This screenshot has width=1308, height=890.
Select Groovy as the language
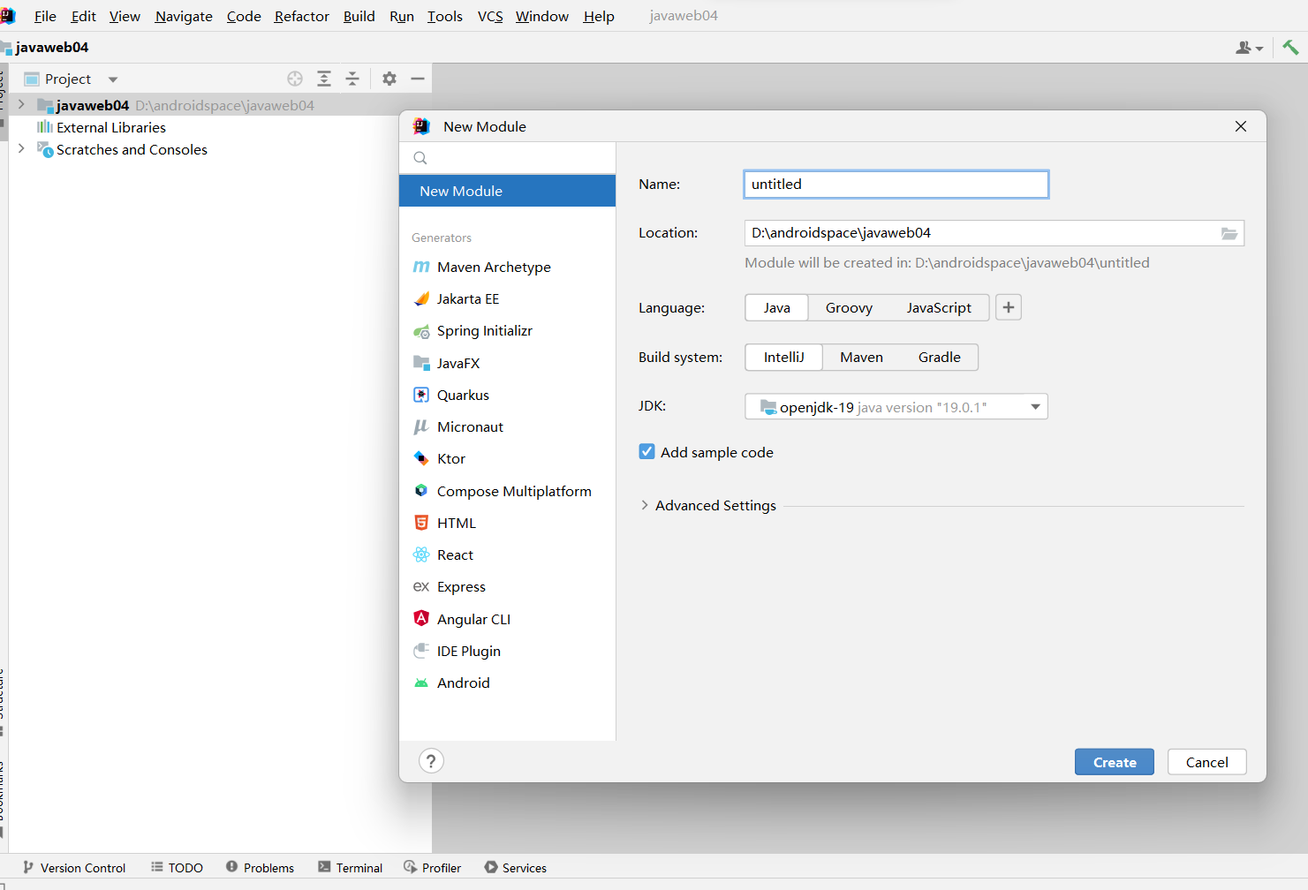coord(849,307)
